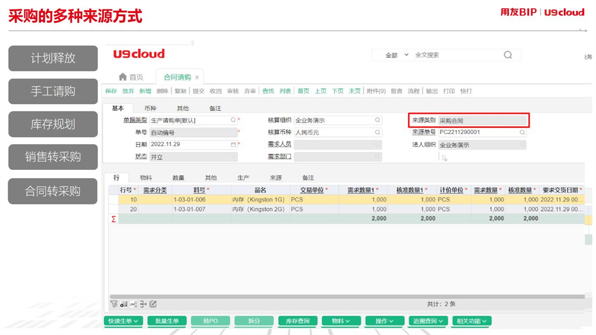Image resolution: width=596 pixels, height=335 pixels.
Task: Select the 基本 header tab
Action: (118, 108)
